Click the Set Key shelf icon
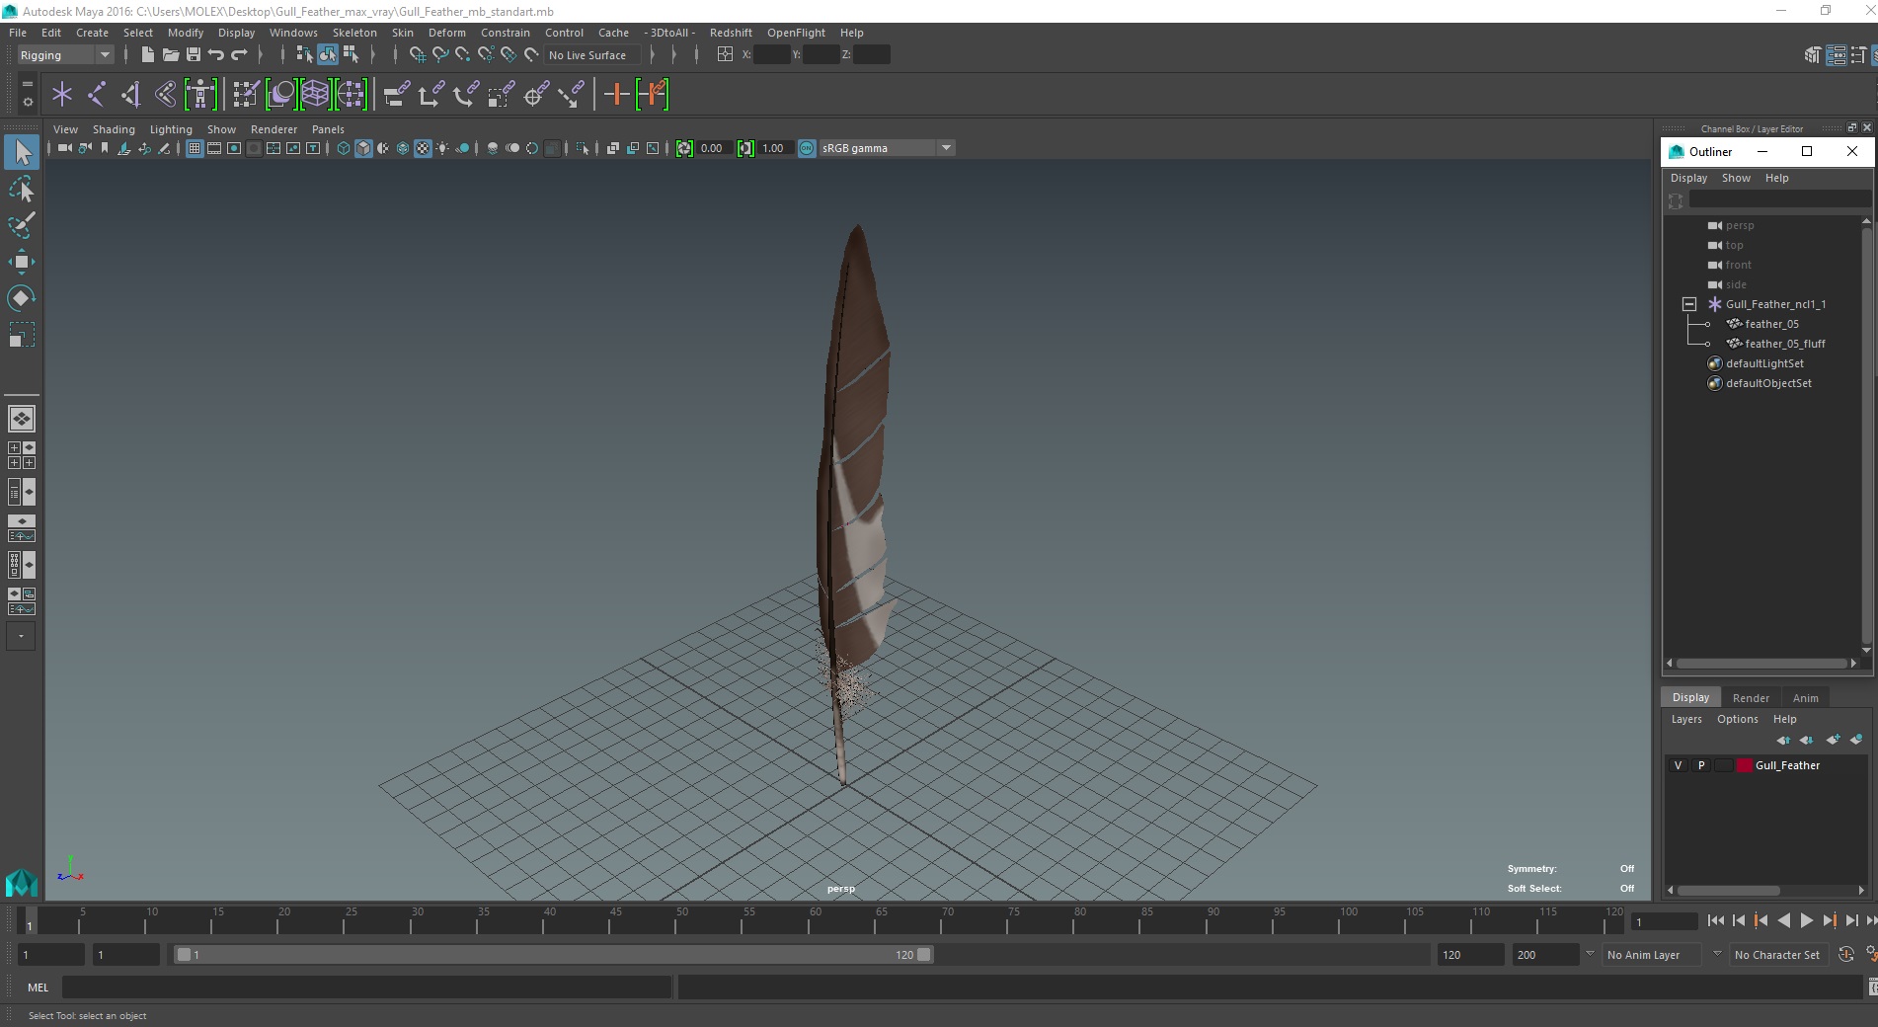This screenshot has height=1027, width=1878. point(616,94)
